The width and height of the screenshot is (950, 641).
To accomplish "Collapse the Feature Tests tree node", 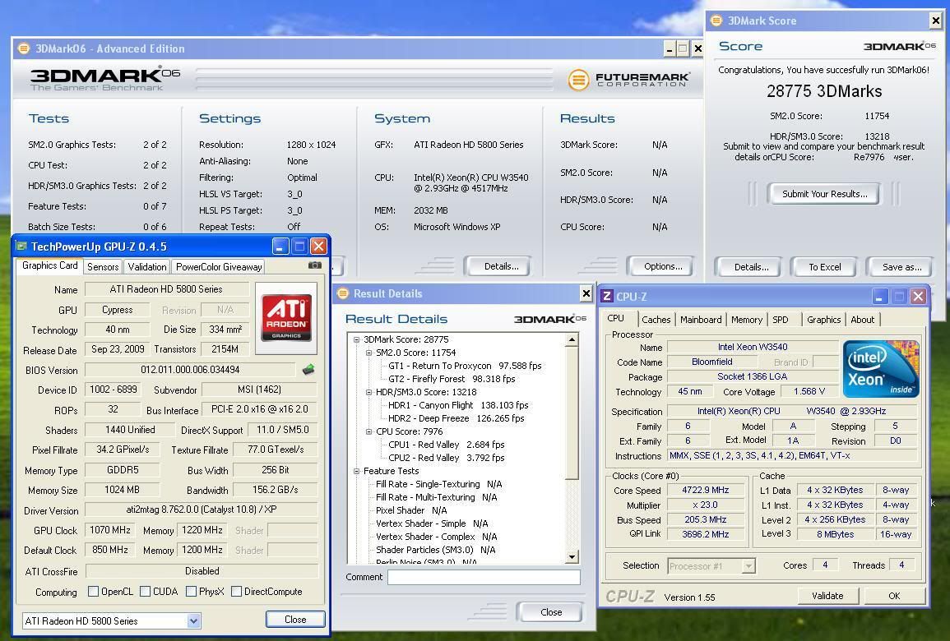I will (356, 471).
